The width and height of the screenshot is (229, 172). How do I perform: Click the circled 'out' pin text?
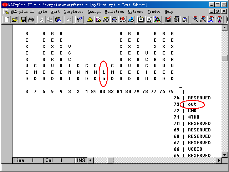click(192, 104)
